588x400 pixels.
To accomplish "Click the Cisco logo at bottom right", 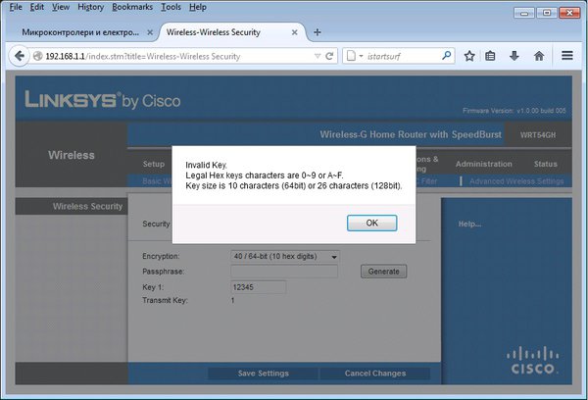I will 532,361.
